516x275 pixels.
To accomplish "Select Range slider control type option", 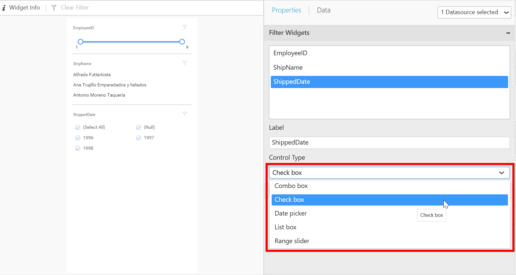I will tap(292, 241).
